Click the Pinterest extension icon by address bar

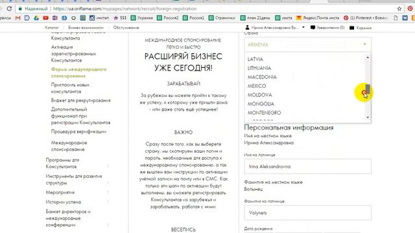pos(410,8)
